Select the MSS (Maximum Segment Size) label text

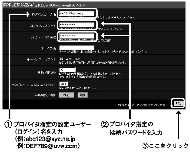33,85
